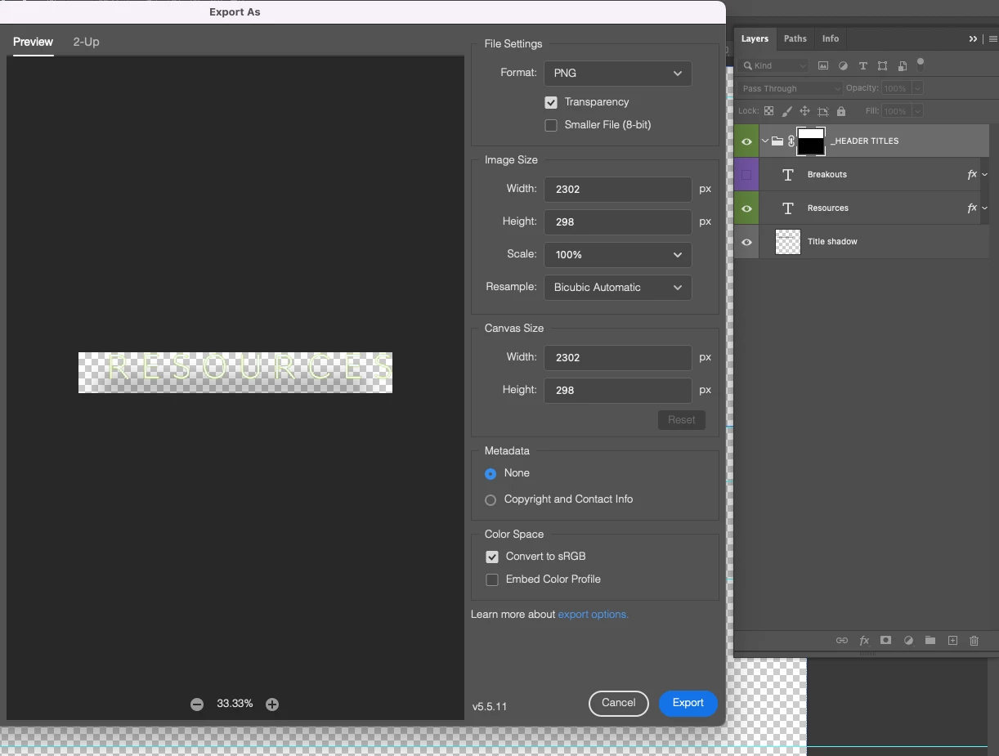Image resolution: width=999 pixels, height=756 pixels.
Task: Filter layers by pixel layers icon
Action: [x=823, y=65]
